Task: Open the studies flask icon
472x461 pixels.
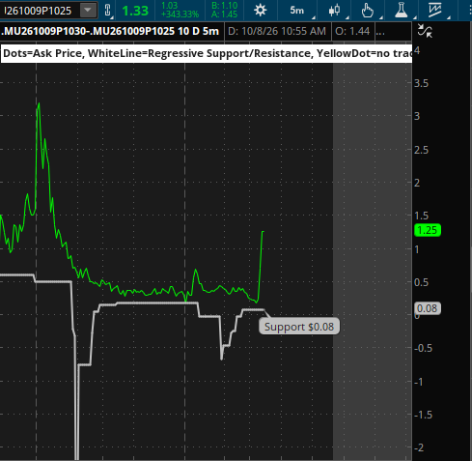Action: [402, 11]
